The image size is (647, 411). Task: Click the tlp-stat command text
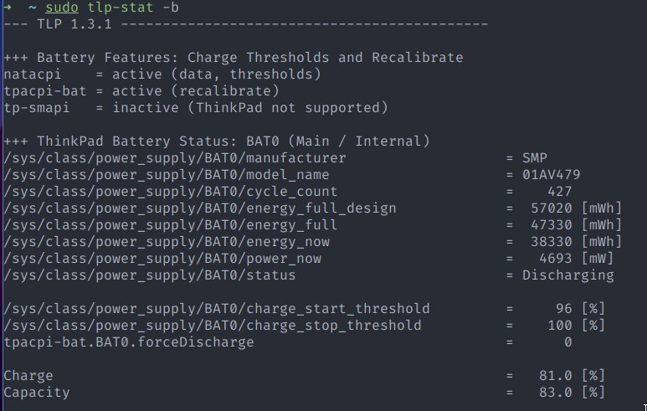pos(120,8)
